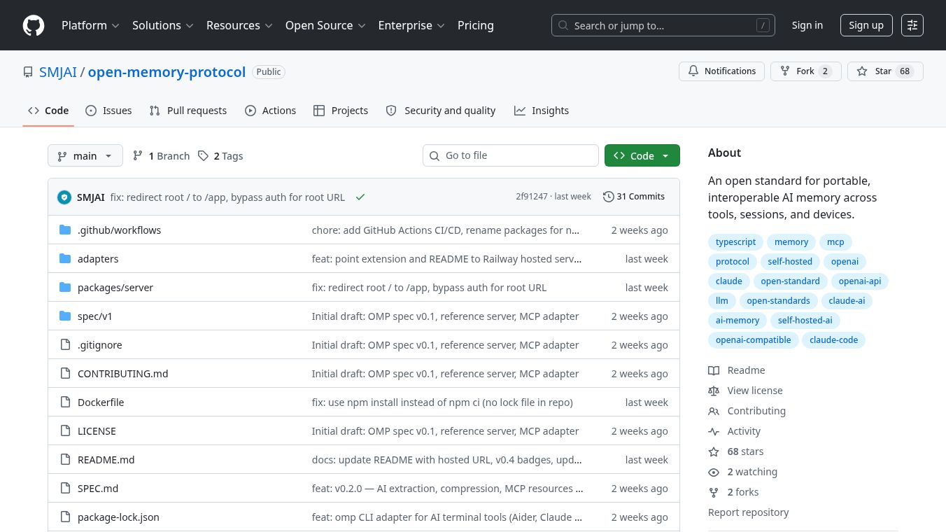Screen dimensions: 946x532
Task: Open the accessibility settings icon beside Sign up
Action: click(912, 25)
